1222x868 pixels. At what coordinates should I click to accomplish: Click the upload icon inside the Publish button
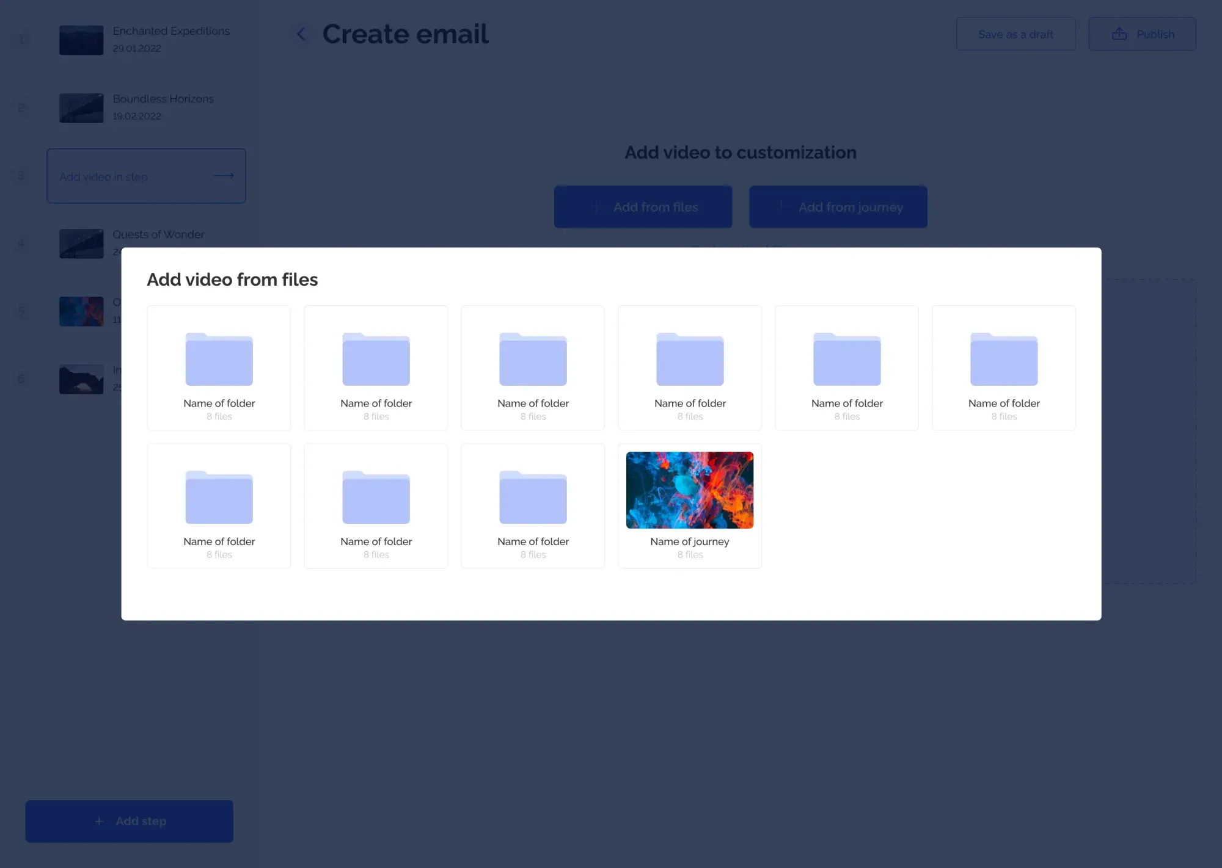(x=1120, y=34)
